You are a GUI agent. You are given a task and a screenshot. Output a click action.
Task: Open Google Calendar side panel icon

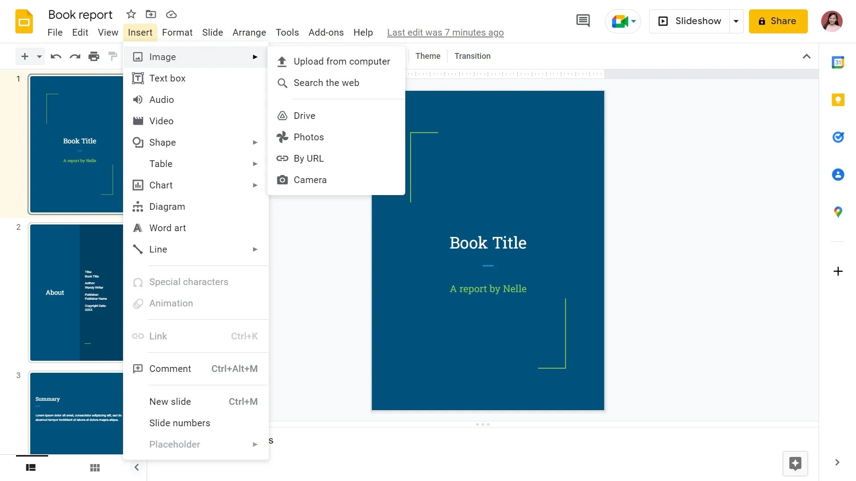838,62
